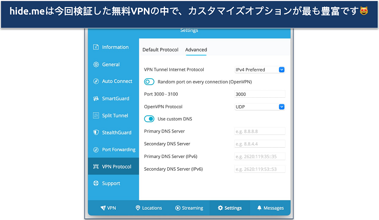Go to Locations in bottom bar
The width and height of the screenshot is (379, 220).
149,208
